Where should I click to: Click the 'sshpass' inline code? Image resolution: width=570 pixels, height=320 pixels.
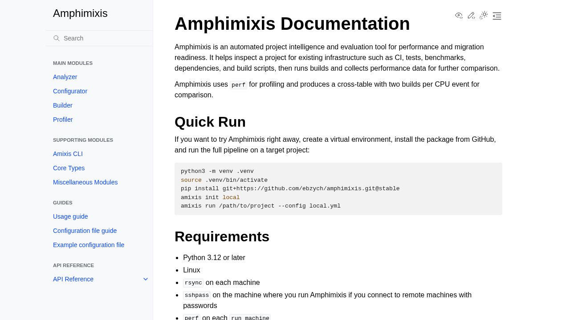197,295
